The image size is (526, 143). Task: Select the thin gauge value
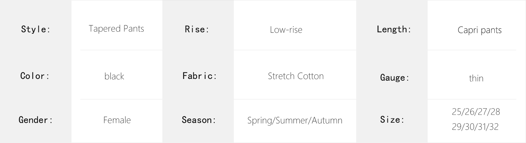(476, 78)
